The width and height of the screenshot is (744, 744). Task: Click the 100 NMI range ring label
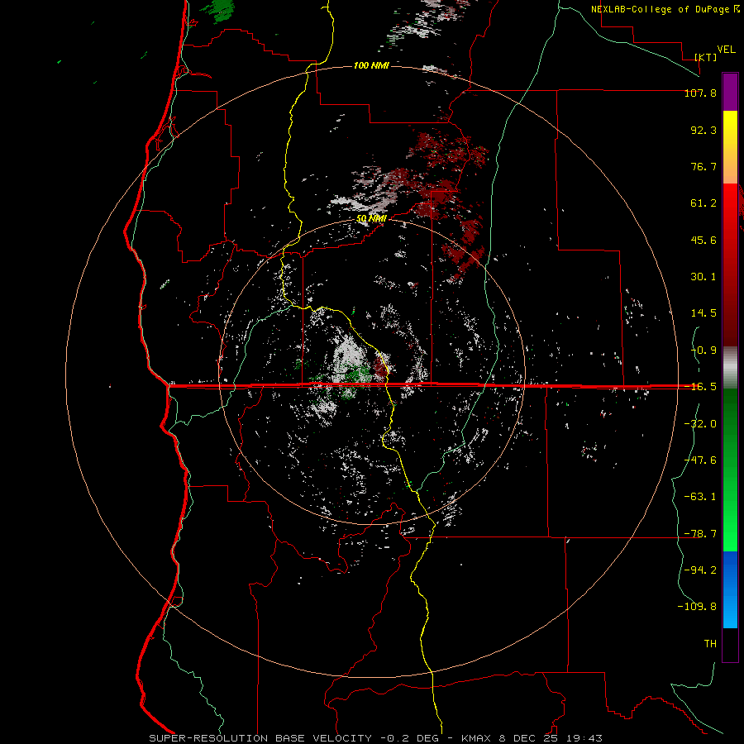point(371,65)
